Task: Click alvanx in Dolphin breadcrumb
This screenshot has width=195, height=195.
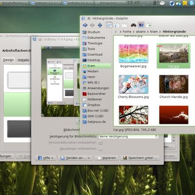Action: coord(141,32)
